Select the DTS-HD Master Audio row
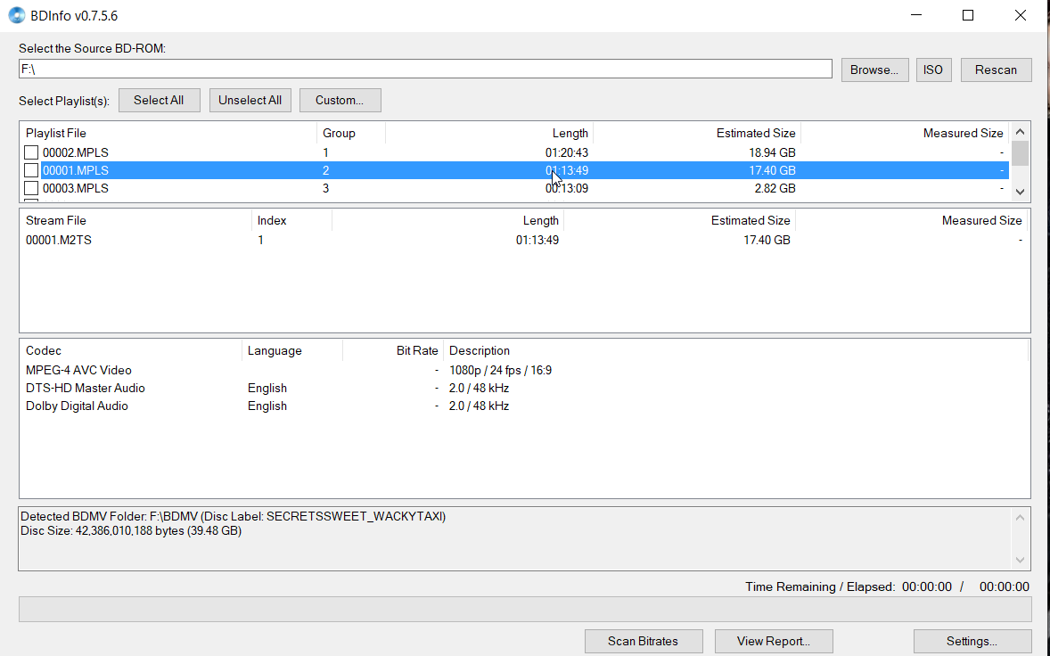This screenshot has width=1050, height=656. tap(523, 389)
